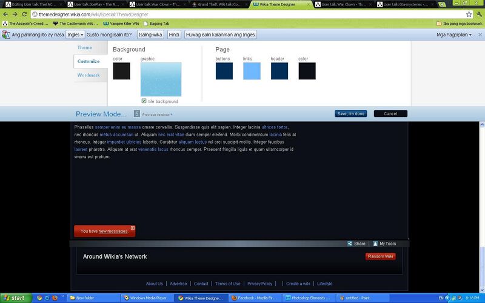Switch to the Theme tab

85,48
